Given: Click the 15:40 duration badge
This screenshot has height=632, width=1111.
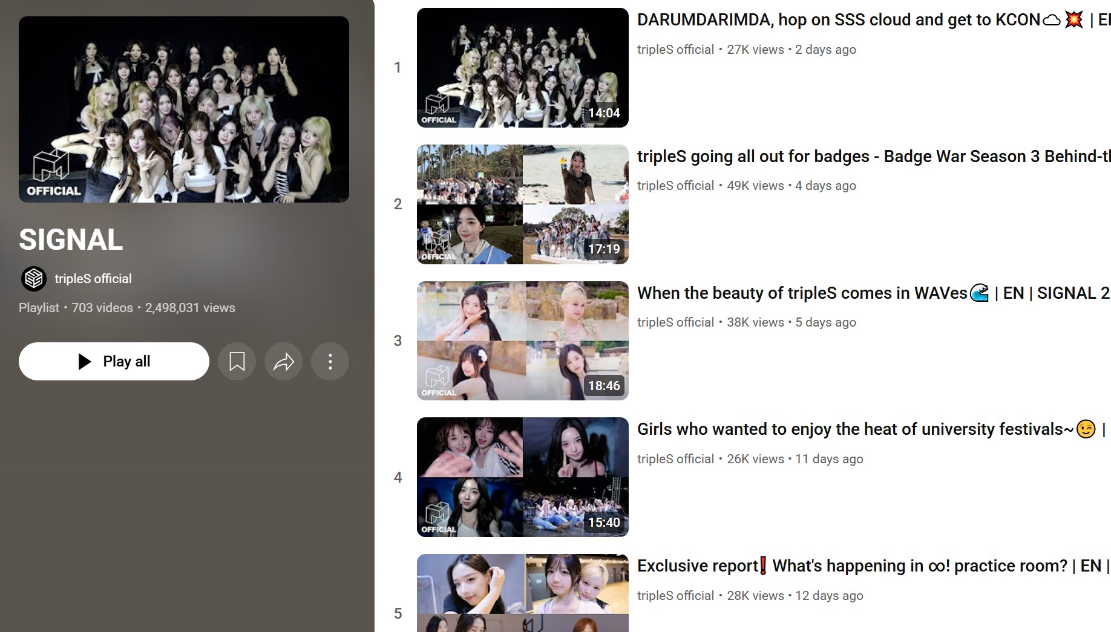Looking at the screenshot, I should tap(604, 523).
